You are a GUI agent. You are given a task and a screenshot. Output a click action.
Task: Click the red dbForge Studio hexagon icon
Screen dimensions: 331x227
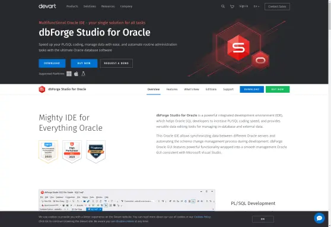pos(42,89)
